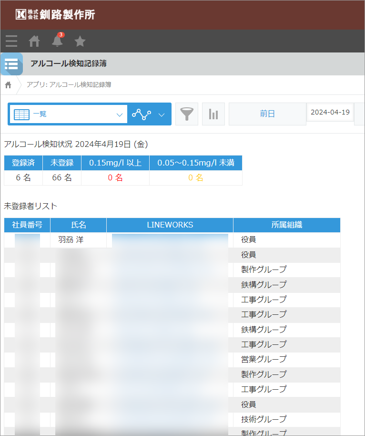The image size is (365, 436).
Task: Click the 釧路製作所 company logo
Action: pos(55,14)
